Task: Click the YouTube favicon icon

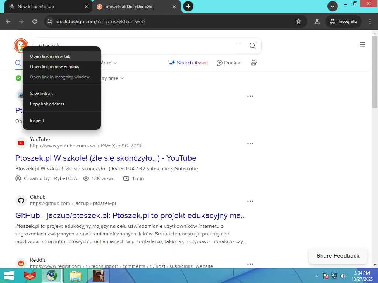Action: (21, 143)
